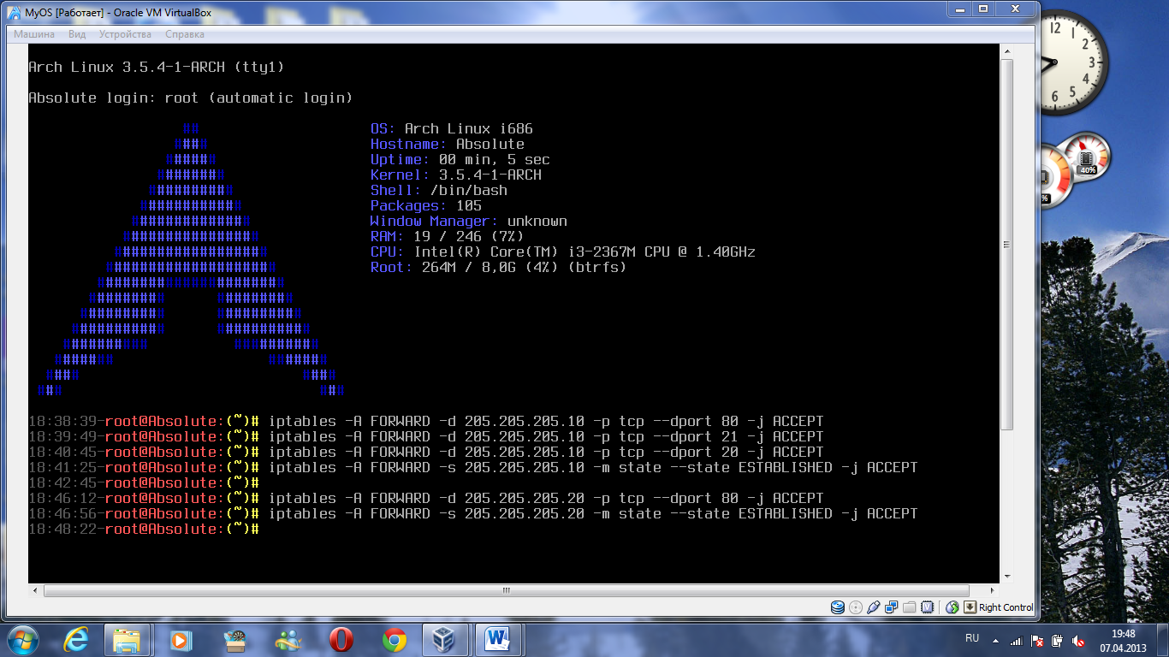
Task: Click the dartboard box icon in the taskbar
Action: pos(234,640)
